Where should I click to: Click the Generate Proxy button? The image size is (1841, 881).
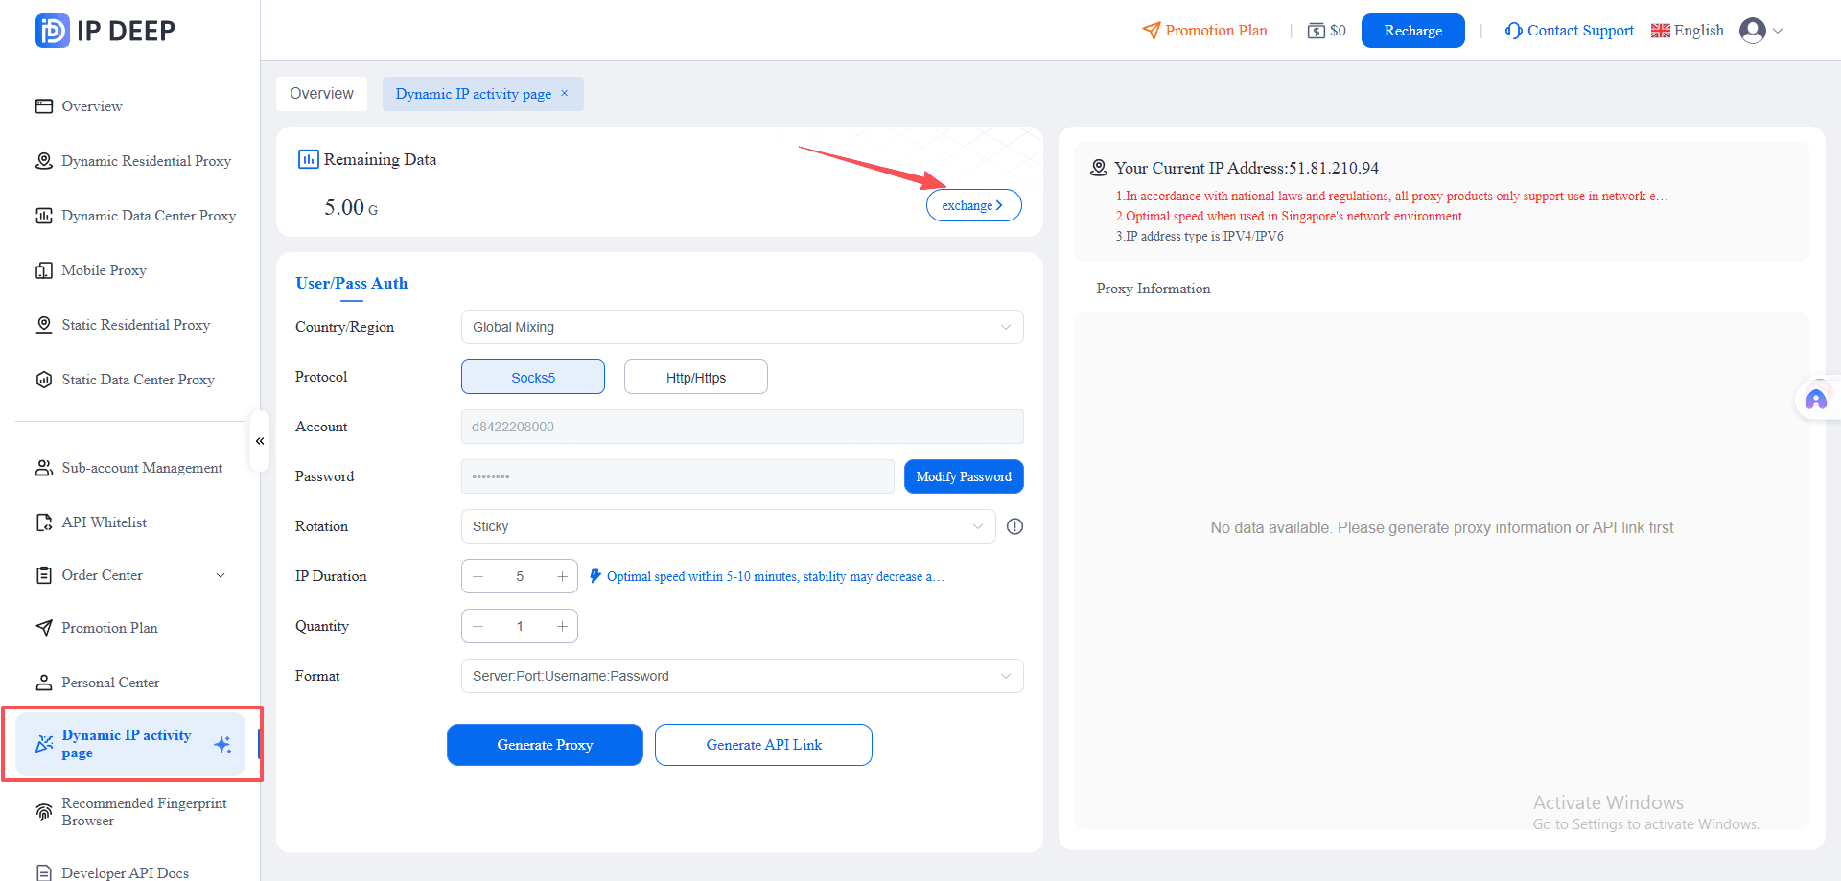[x=545, y=745]
